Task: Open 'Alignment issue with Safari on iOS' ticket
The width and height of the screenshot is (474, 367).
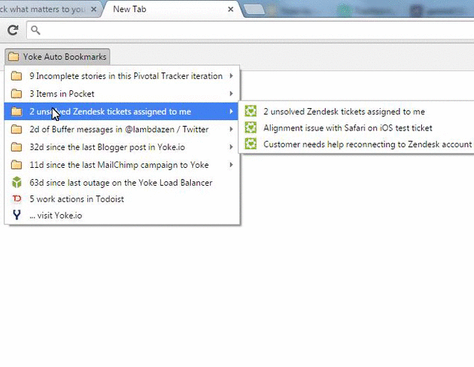Action: pyautogui.click(x=356, y=128)
